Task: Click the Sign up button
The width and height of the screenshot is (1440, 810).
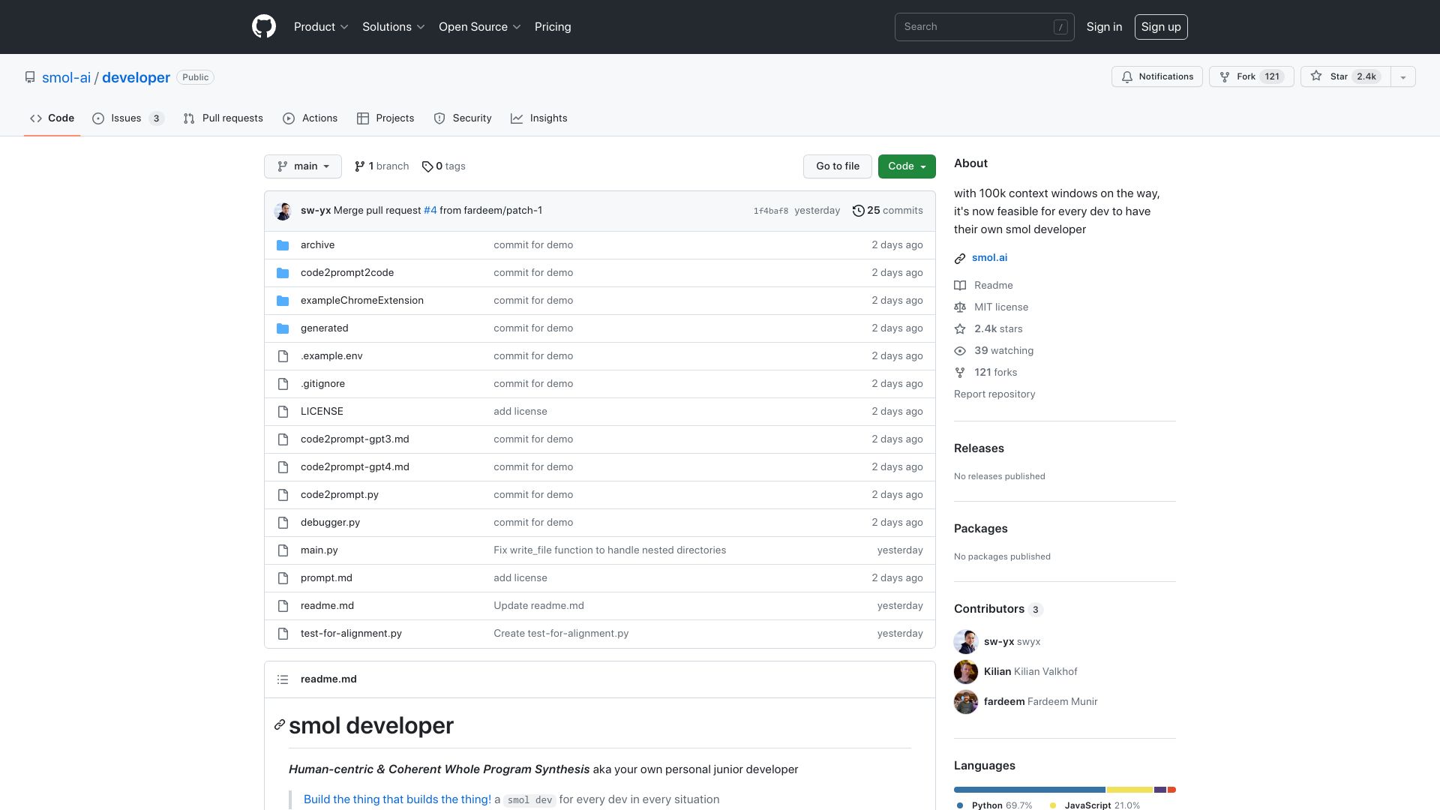Action: (x=1161, y=27)
